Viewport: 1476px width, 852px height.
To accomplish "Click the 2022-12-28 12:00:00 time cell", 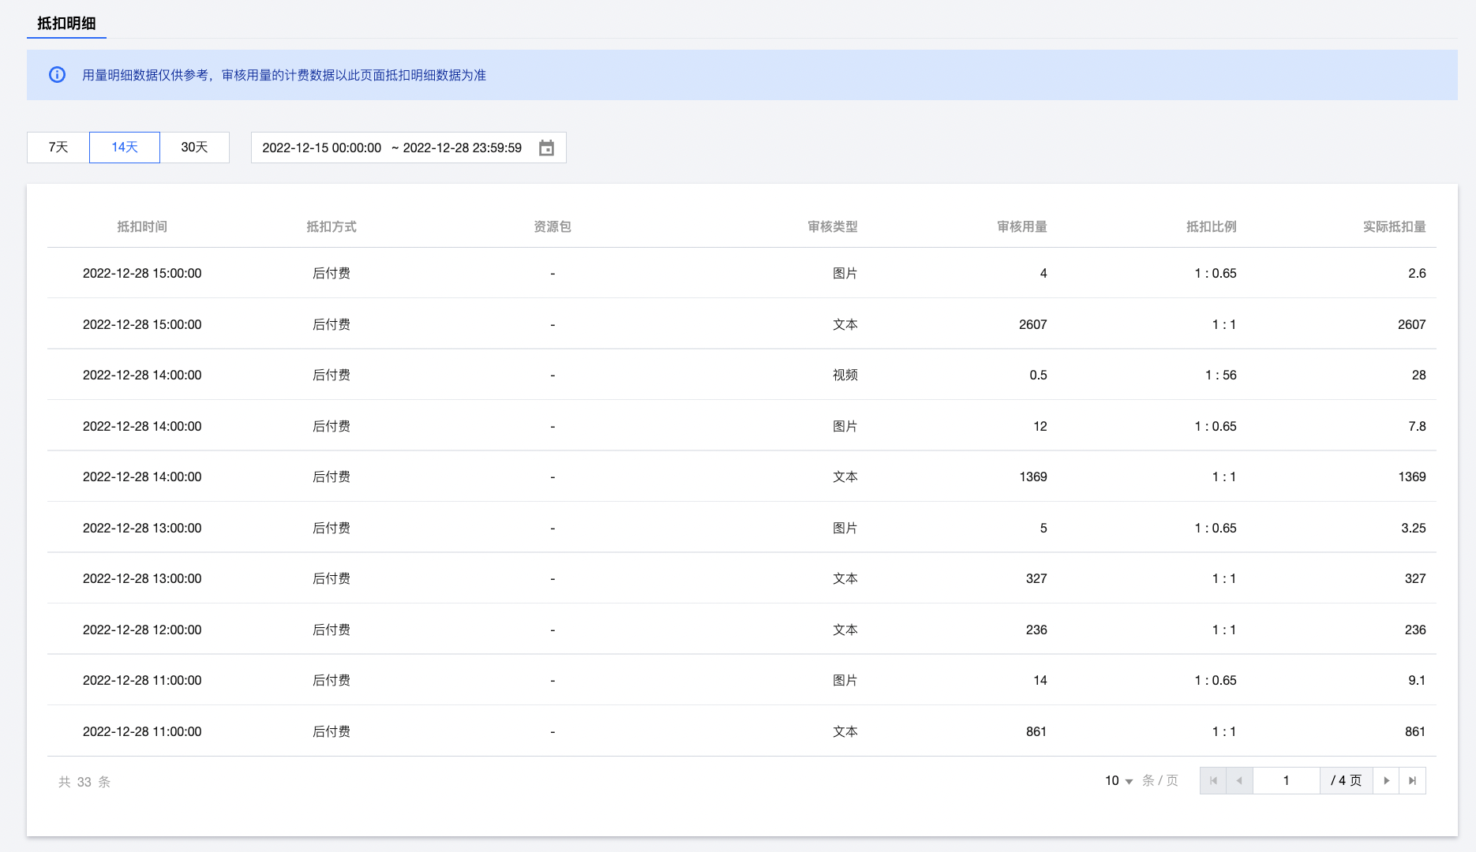I will coord(142,630).
